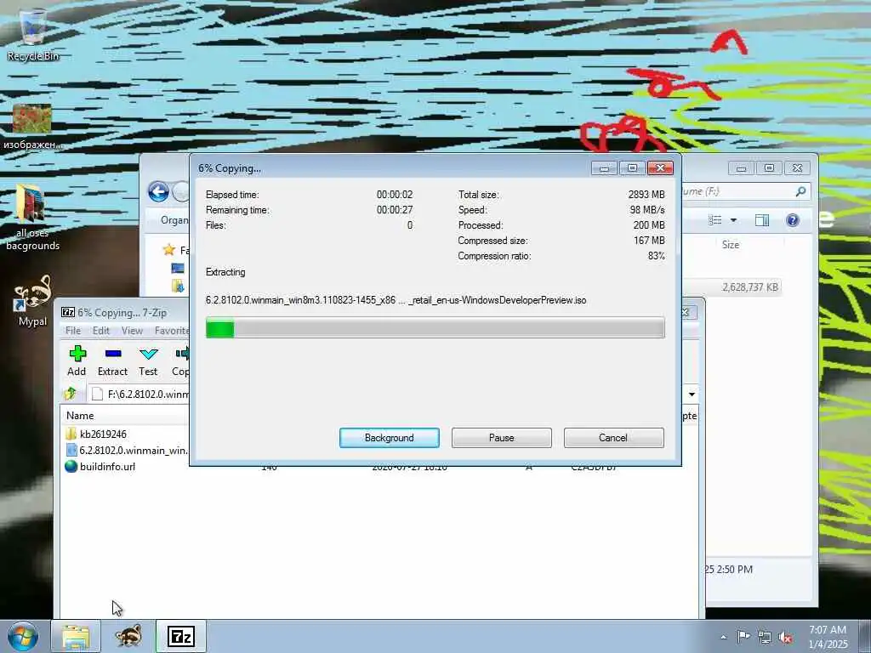Image resolution: width=871 pixels, height=653 pixels.
Task: Select the изображен... desktop image icon
Action: coord(32,127)
